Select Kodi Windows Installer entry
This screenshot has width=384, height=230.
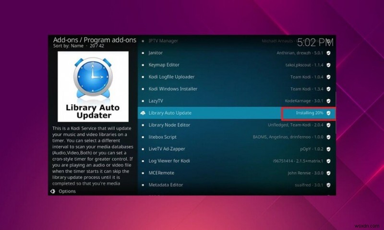(x=236, y=89)
